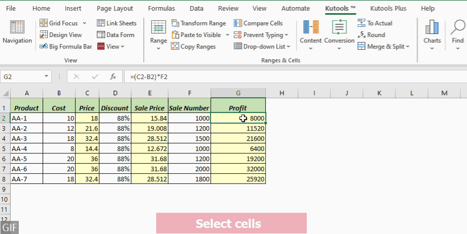Expand Paste to Visible dropdown arrow
Image resolution: width=467 pixels, height=234 pixels.
[x=227, y=35]
